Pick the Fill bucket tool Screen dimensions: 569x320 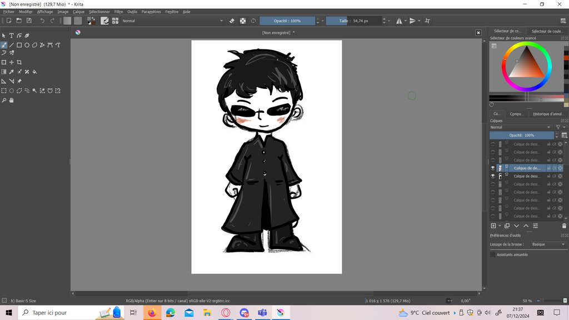tap(34, 72)
